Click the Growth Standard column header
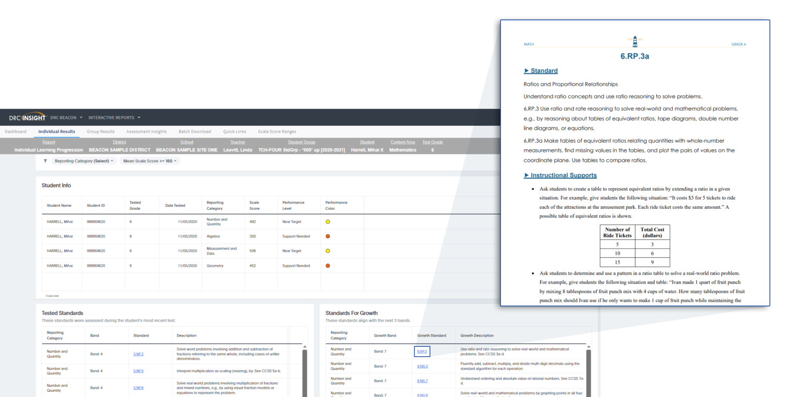Viewport: 795px width, 397px height. tap(432, 335)
